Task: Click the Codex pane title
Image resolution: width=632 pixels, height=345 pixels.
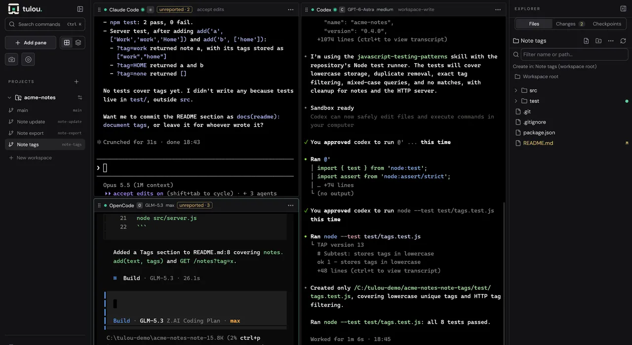Action: [324, 9]
